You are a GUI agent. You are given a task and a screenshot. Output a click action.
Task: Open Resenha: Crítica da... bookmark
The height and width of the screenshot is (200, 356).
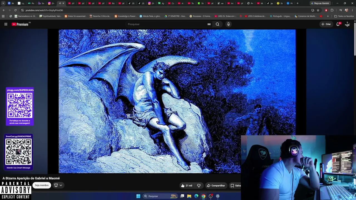(x=100, y=16)
